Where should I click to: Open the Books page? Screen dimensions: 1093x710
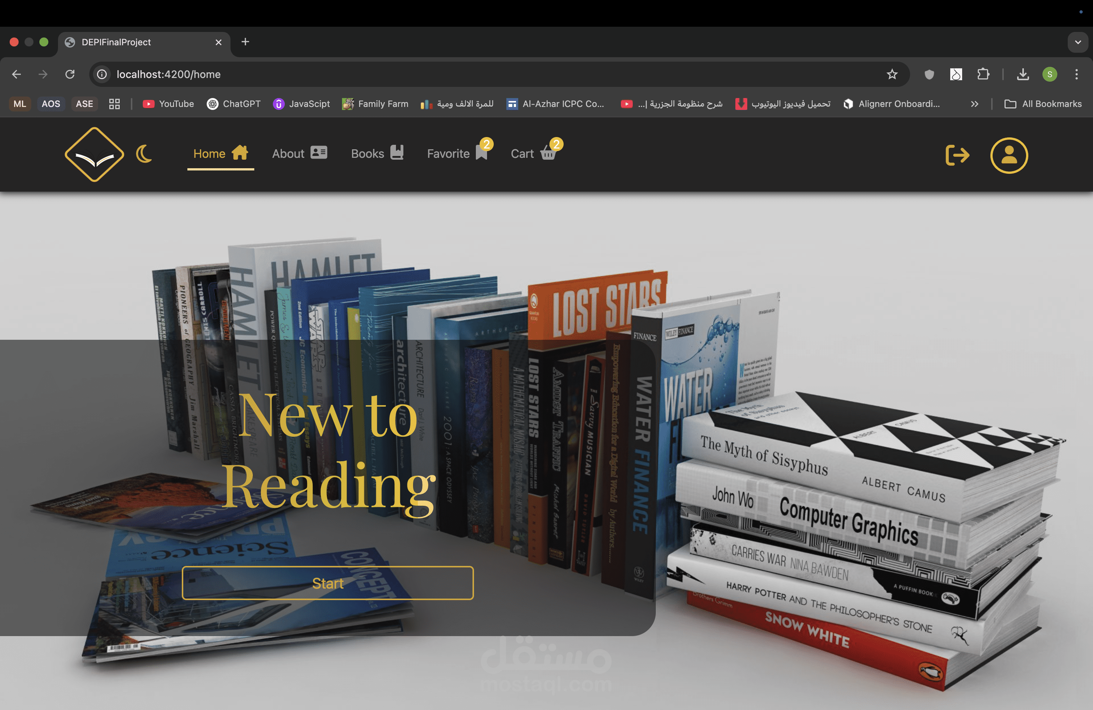click(x=377, y=154)
